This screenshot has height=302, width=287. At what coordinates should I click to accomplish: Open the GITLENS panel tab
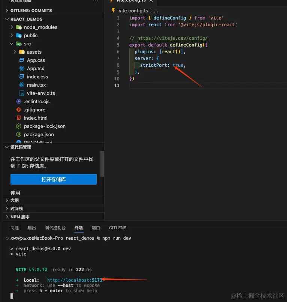118,228
